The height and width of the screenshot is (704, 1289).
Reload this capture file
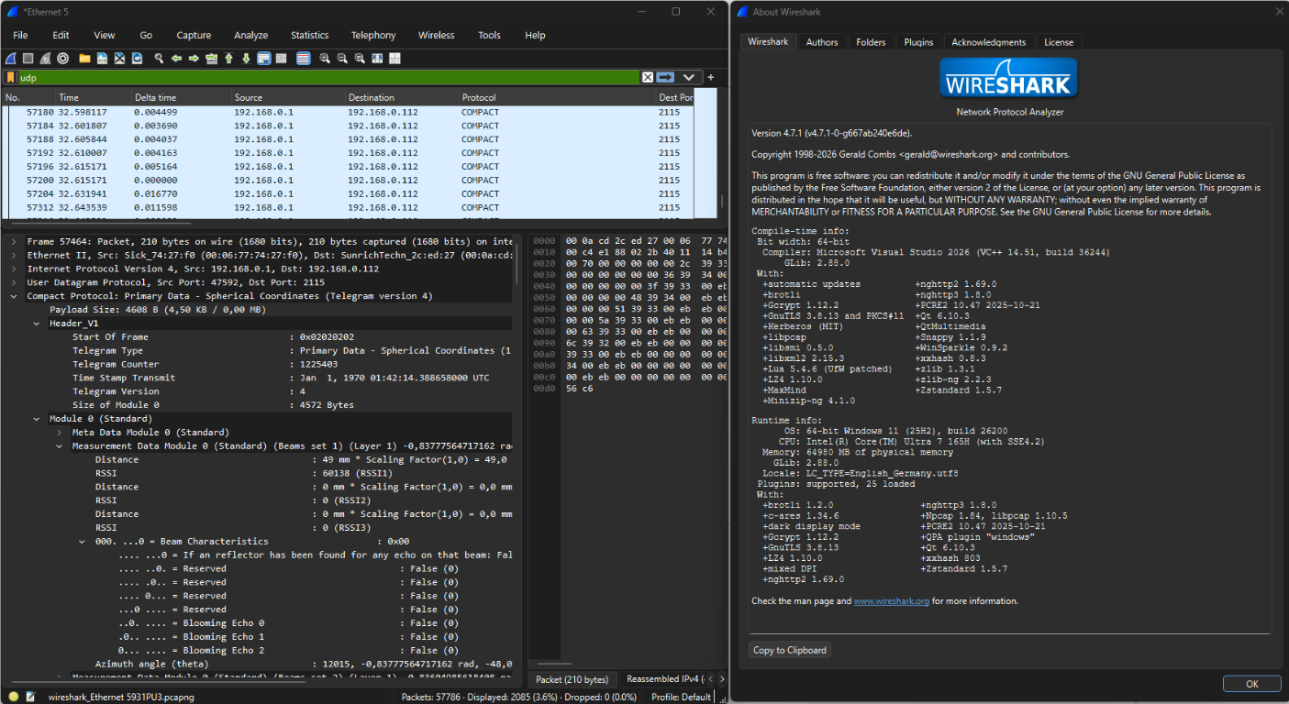(137, 59)
